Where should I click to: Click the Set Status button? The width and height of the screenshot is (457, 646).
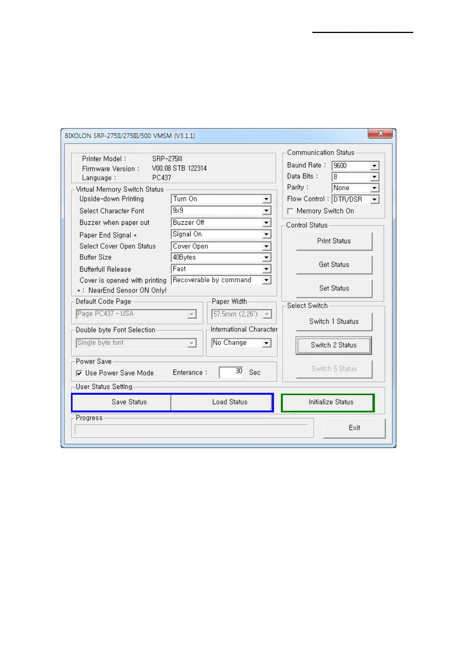coord(334,288)
